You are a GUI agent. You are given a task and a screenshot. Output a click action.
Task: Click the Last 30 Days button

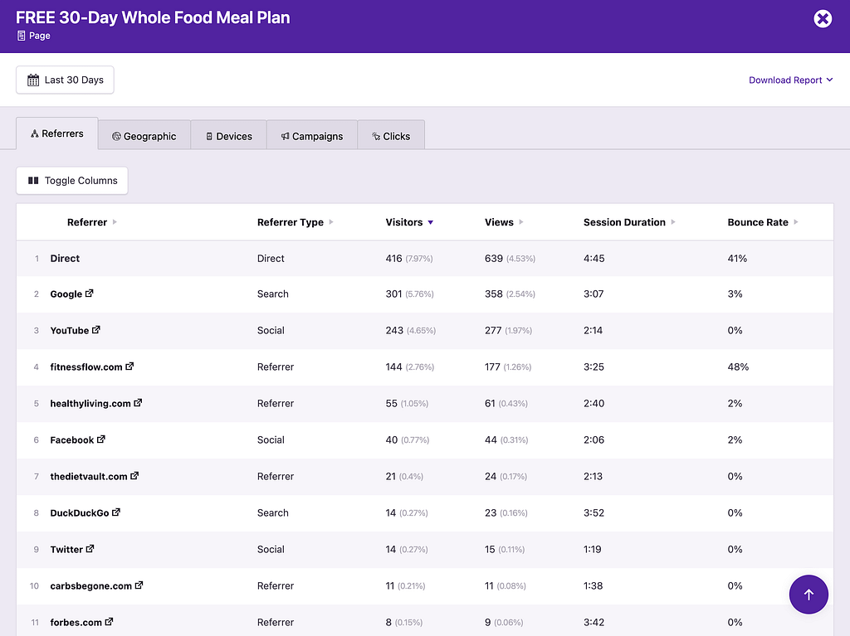pyautogui.click(x=65, y=80)
